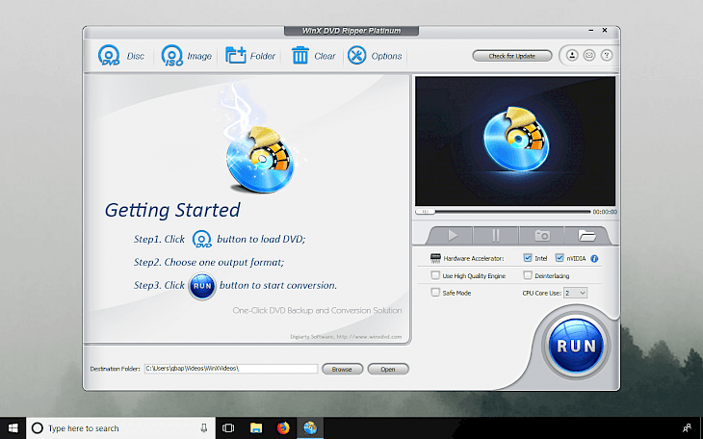The image size is (703, 439).
Task: Add a DVD Folder source
Action: [249, 56]
